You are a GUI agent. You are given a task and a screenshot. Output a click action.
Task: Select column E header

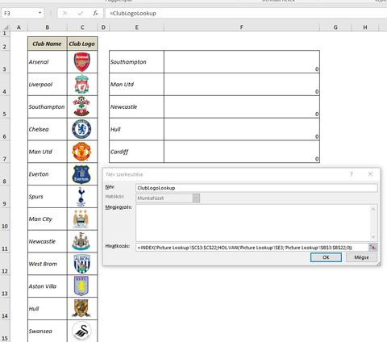137,27
